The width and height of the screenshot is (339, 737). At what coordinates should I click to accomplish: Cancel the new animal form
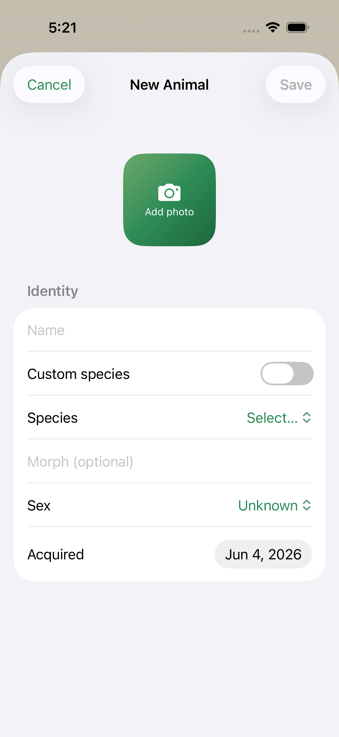pyautogui.click(x=49, y=84)
